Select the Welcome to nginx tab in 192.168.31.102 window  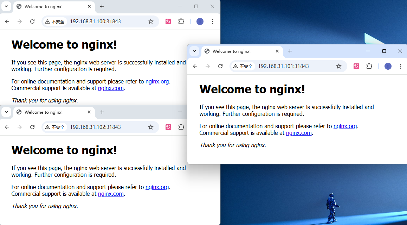click(53, 112)
